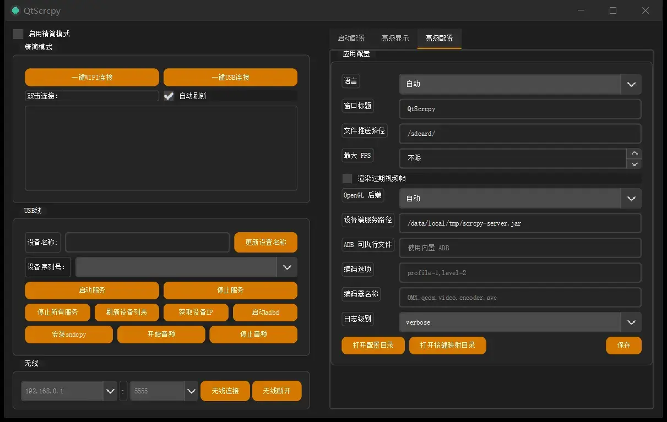Open the 语言 dropdown
This screenshot has width=667, height=422.
click(x=520, y=84)
